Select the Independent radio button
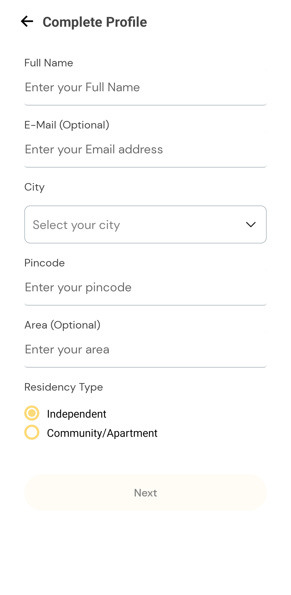Screen dimensions: 291x595 pyautogui.click(x=32, y=413)
